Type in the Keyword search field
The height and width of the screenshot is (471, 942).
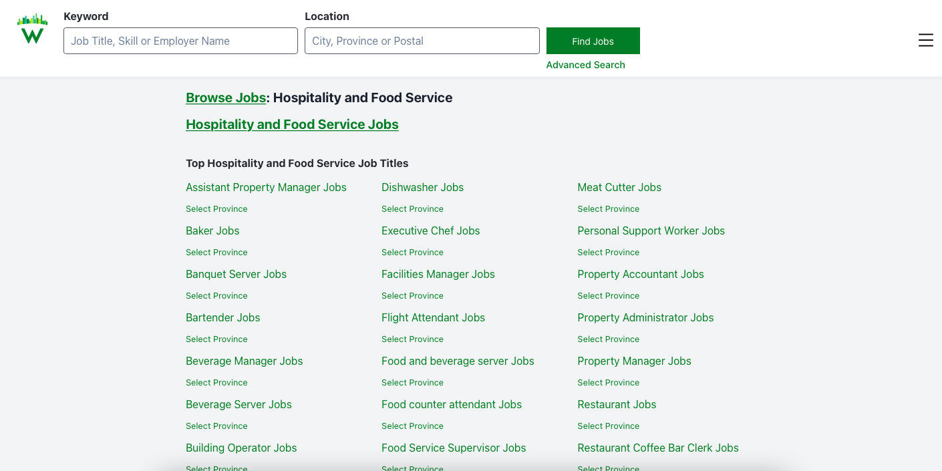pyautogui.click(x=180, y=41)
